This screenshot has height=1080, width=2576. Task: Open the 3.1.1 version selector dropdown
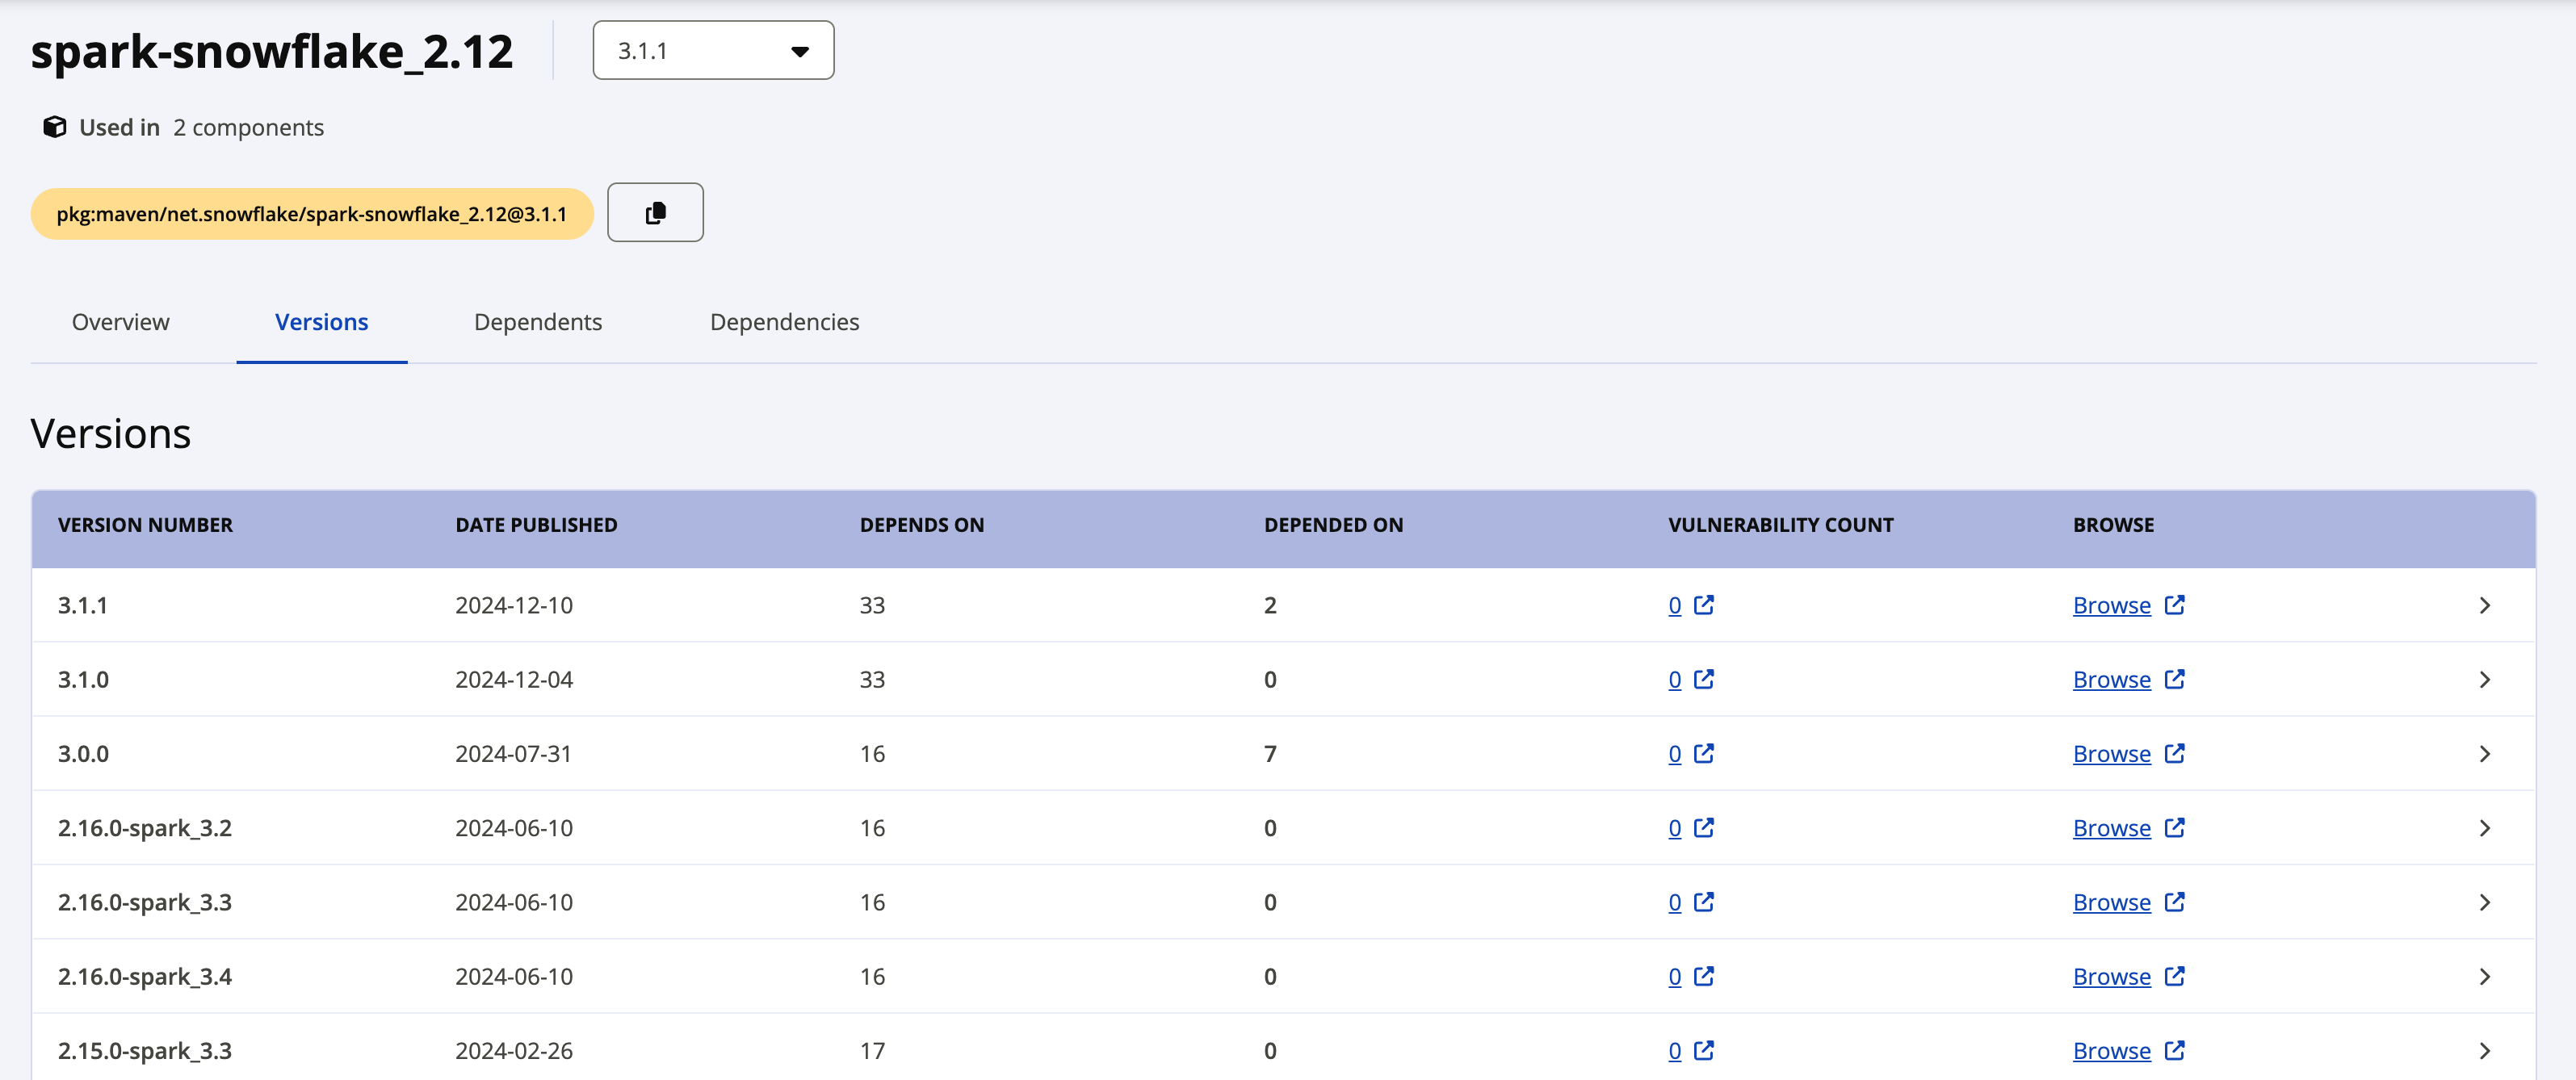[x=712, y=51]
